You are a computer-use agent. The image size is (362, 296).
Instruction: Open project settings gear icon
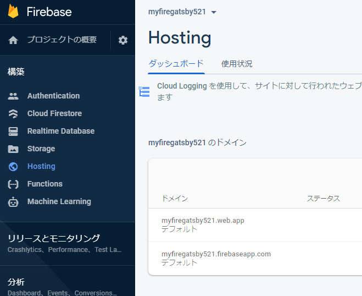tap(123, 40)
